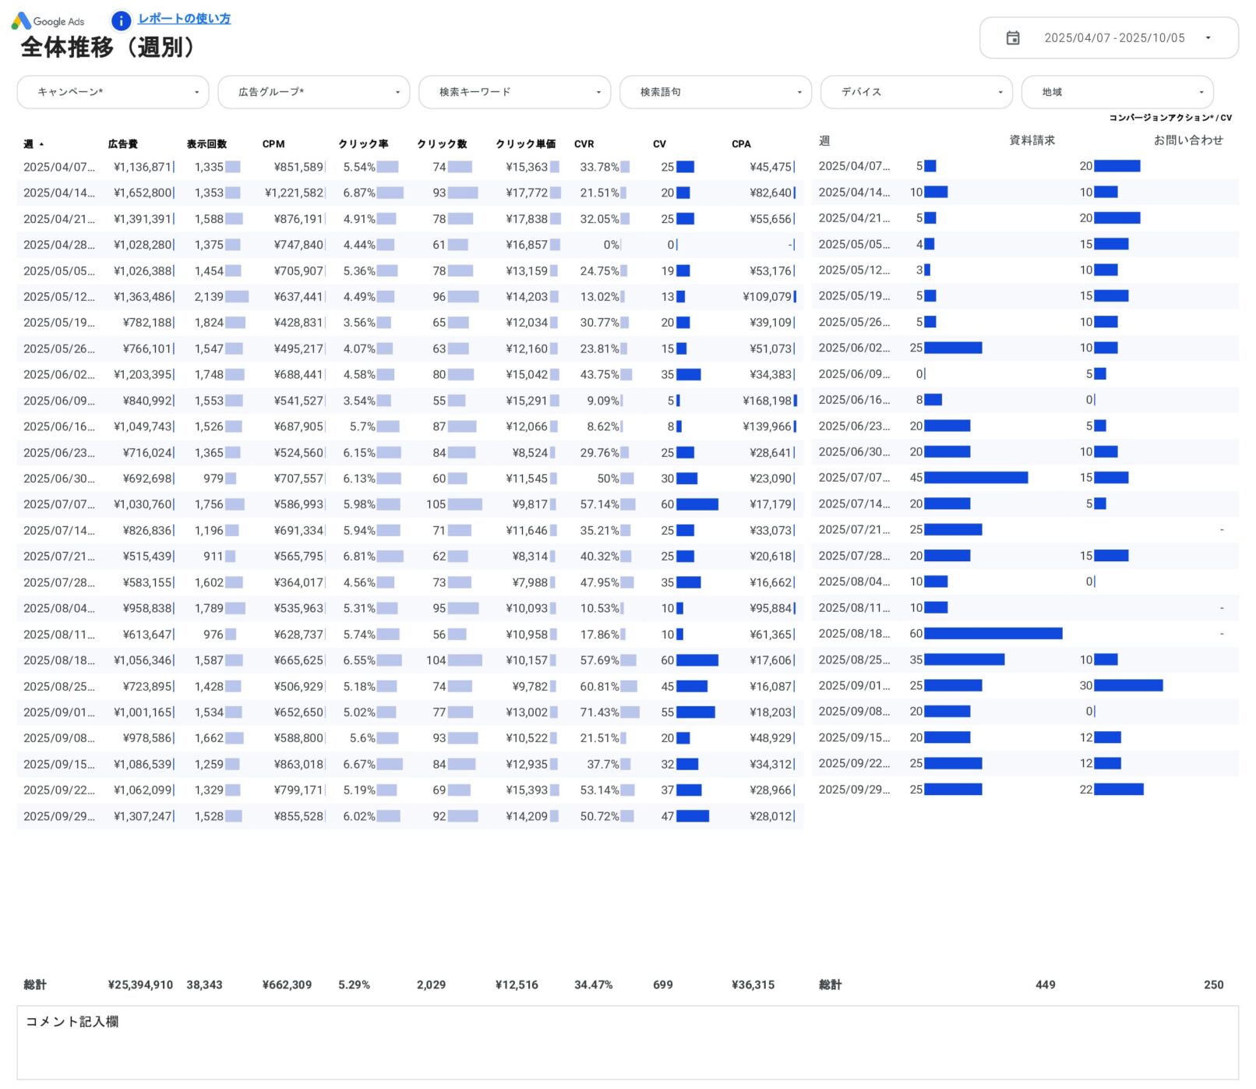The image size is (1256, 1089).
Task: Click the sort arrow on the 週 column
Action: point(43,143)
